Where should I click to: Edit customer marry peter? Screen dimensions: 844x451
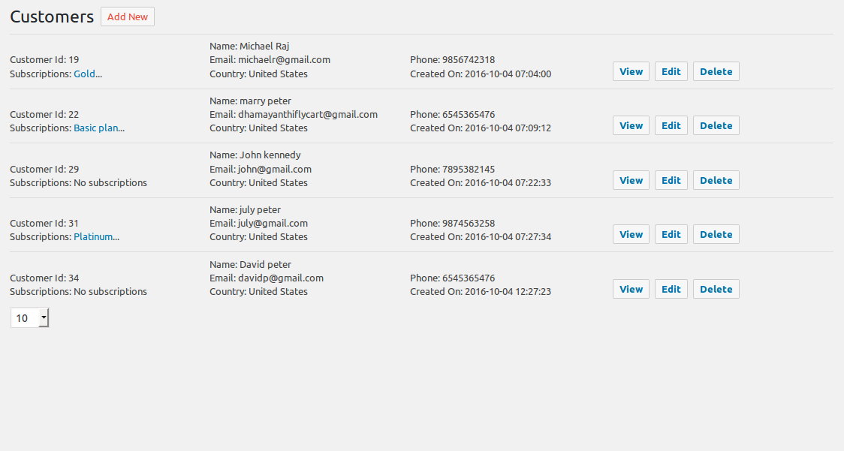coord(671,125)
